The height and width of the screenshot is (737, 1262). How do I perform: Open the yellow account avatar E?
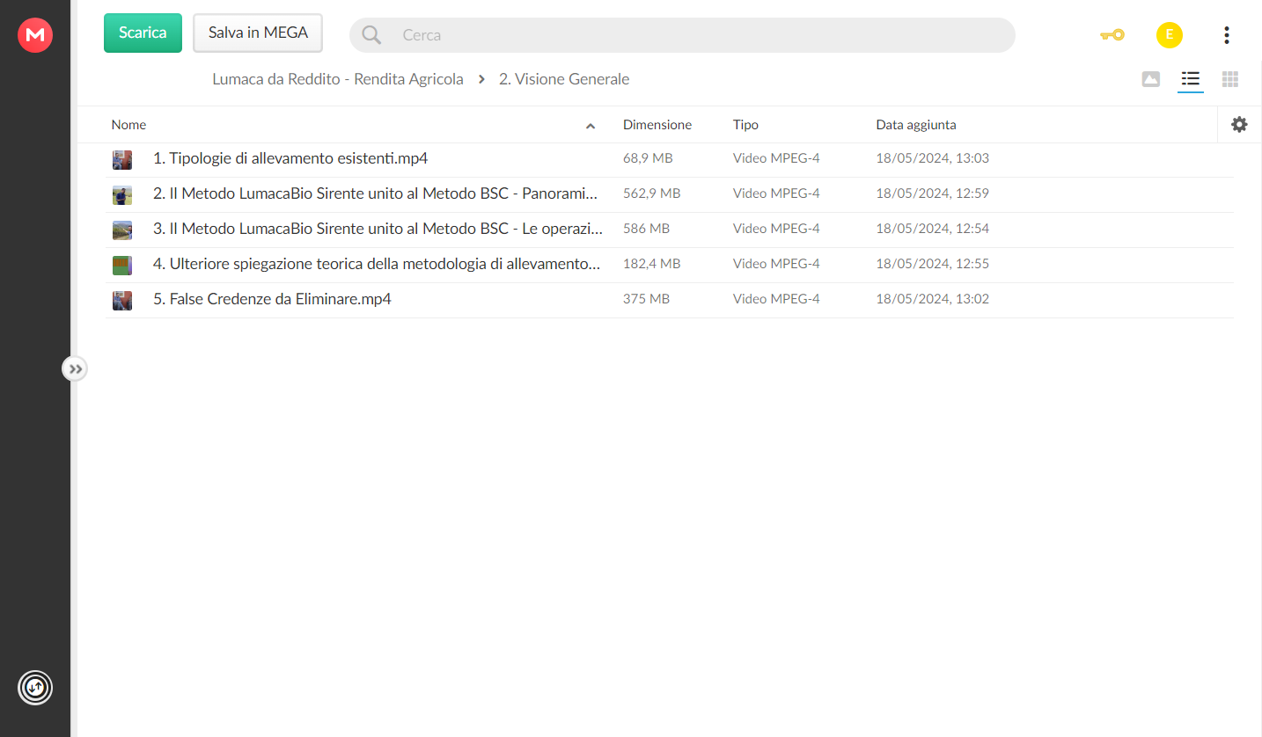coord(1170,35)
